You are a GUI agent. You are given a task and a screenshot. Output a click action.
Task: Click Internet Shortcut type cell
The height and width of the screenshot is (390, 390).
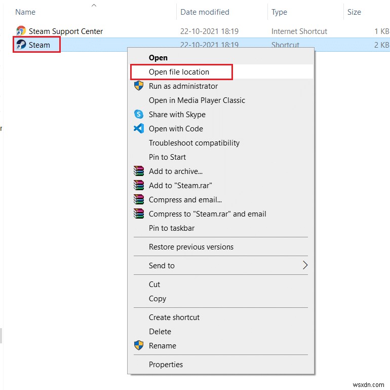click(299, 31)
